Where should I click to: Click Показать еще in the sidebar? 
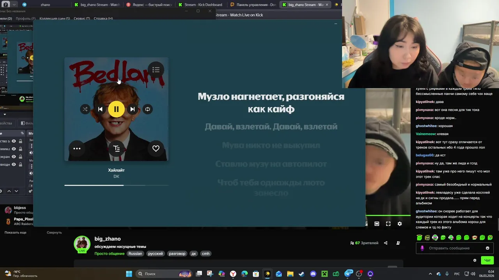click(x=16, y=233)
